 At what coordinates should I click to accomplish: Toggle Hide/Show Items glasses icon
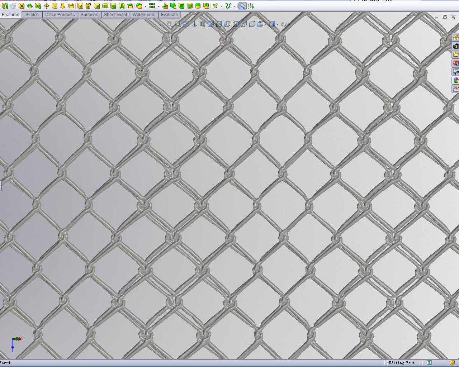point(284,24)
